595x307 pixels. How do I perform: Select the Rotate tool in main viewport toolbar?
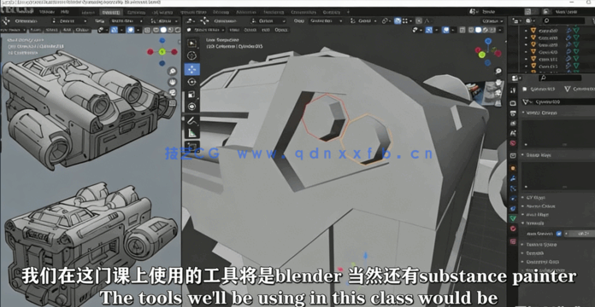click(192, 82)
